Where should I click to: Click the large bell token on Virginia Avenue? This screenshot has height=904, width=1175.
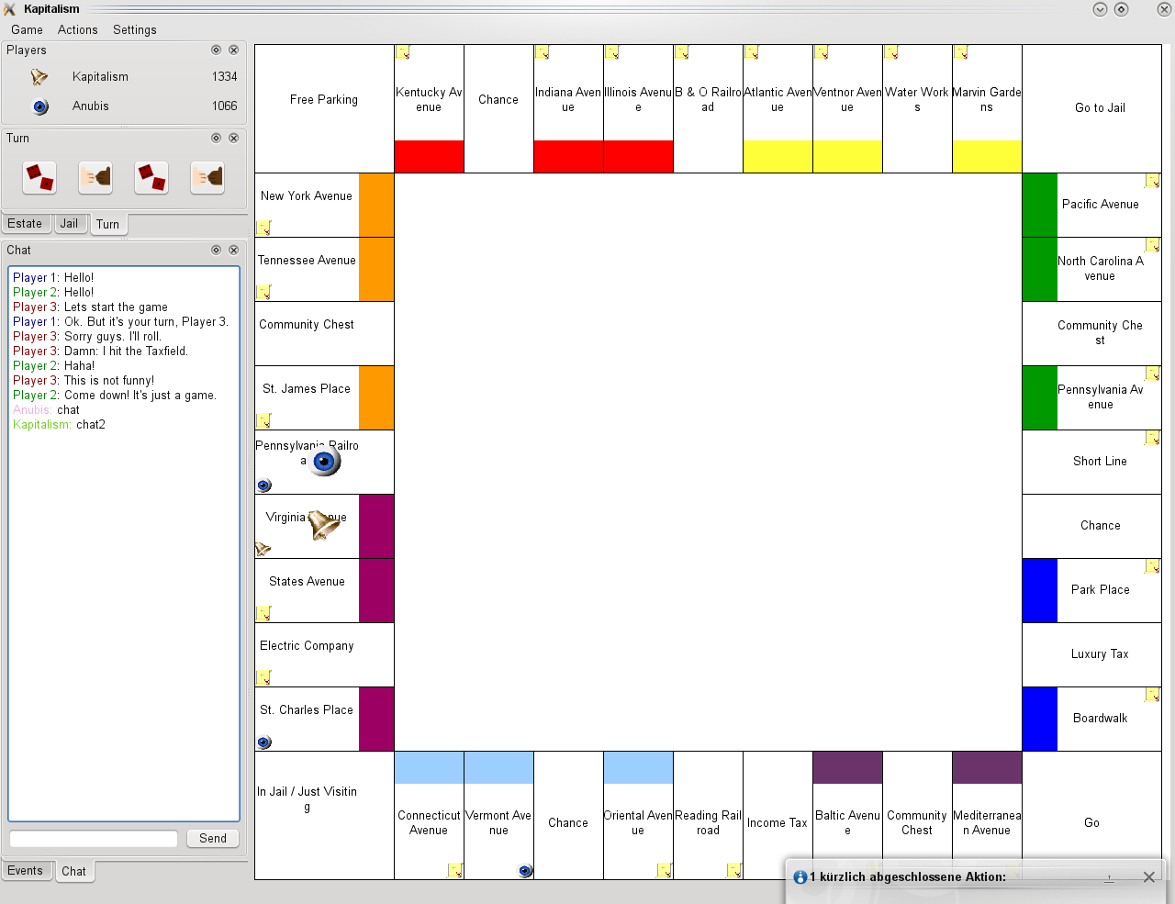(x=323, y=525)
